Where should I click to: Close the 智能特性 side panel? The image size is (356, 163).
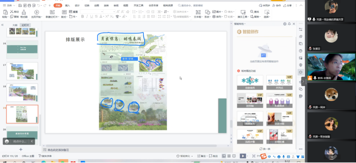(x=294, y=24)
